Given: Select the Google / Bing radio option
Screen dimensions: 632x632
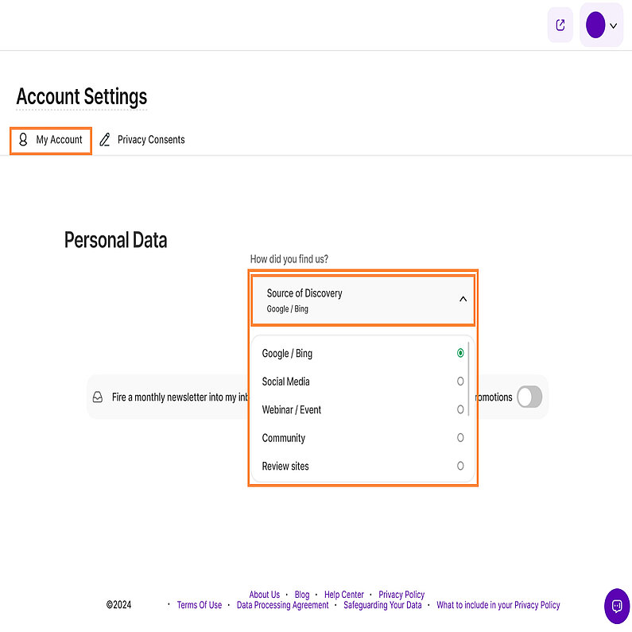Looking at the screenshot, I should [x=460, y=353].
